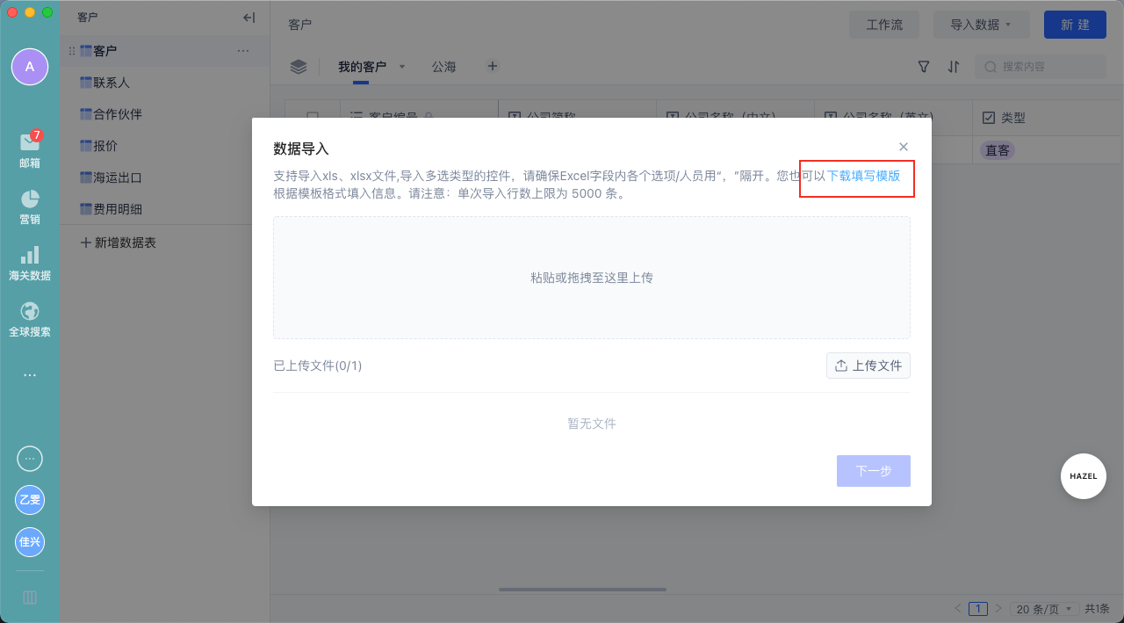This screenshot has height=623, width=1124.
Task: Switch to the 公海 tab
Action: tap(443, 67)
